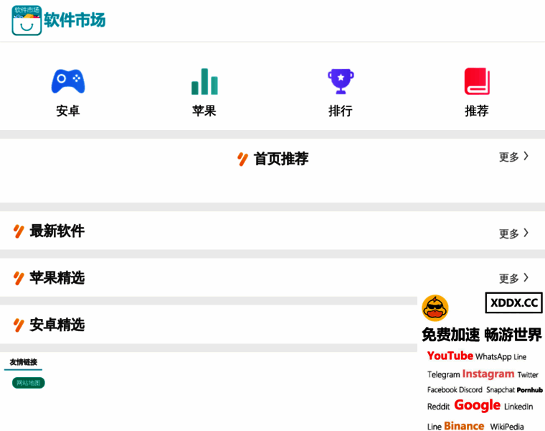
Task: Click the orange slash icon beside 安卓精选
Action: coord(19,325)
